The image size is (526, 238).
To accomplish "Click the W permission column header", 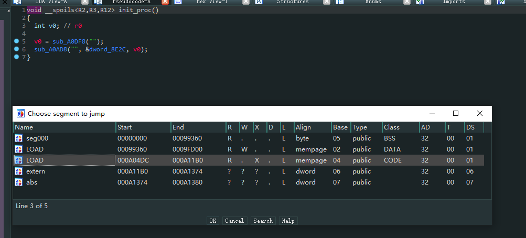I will click(x=246, y=127).
